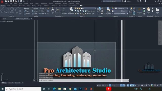This screenshot has width=162, height=91.
Task: Activate the Rotate command
Action: [x=35, y=8]
